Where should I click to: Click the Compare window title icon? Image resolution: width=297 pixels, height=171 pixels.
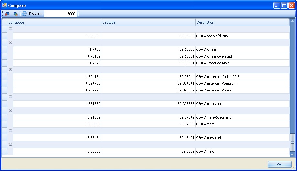(4, 5)
